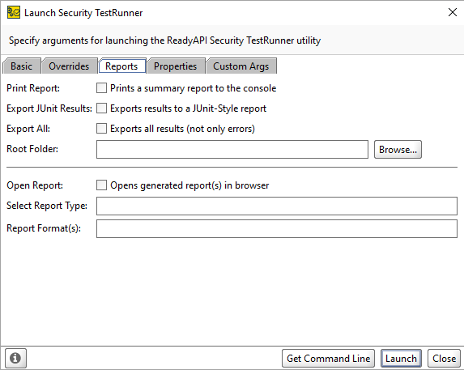The width and height of the screenshot is (464, 370).
Task: Check the Export All checkbox
Action: [101, 129]
